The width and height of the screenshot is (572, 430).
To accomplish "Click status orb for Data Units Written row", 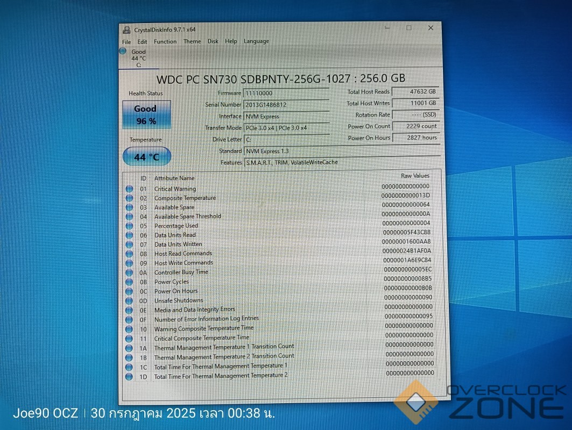I will point(129,245).
